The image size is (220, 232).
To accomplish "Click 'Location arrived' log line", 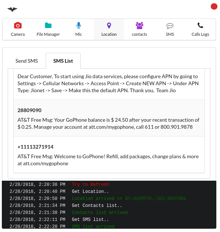I will click(x=97, y=198).
